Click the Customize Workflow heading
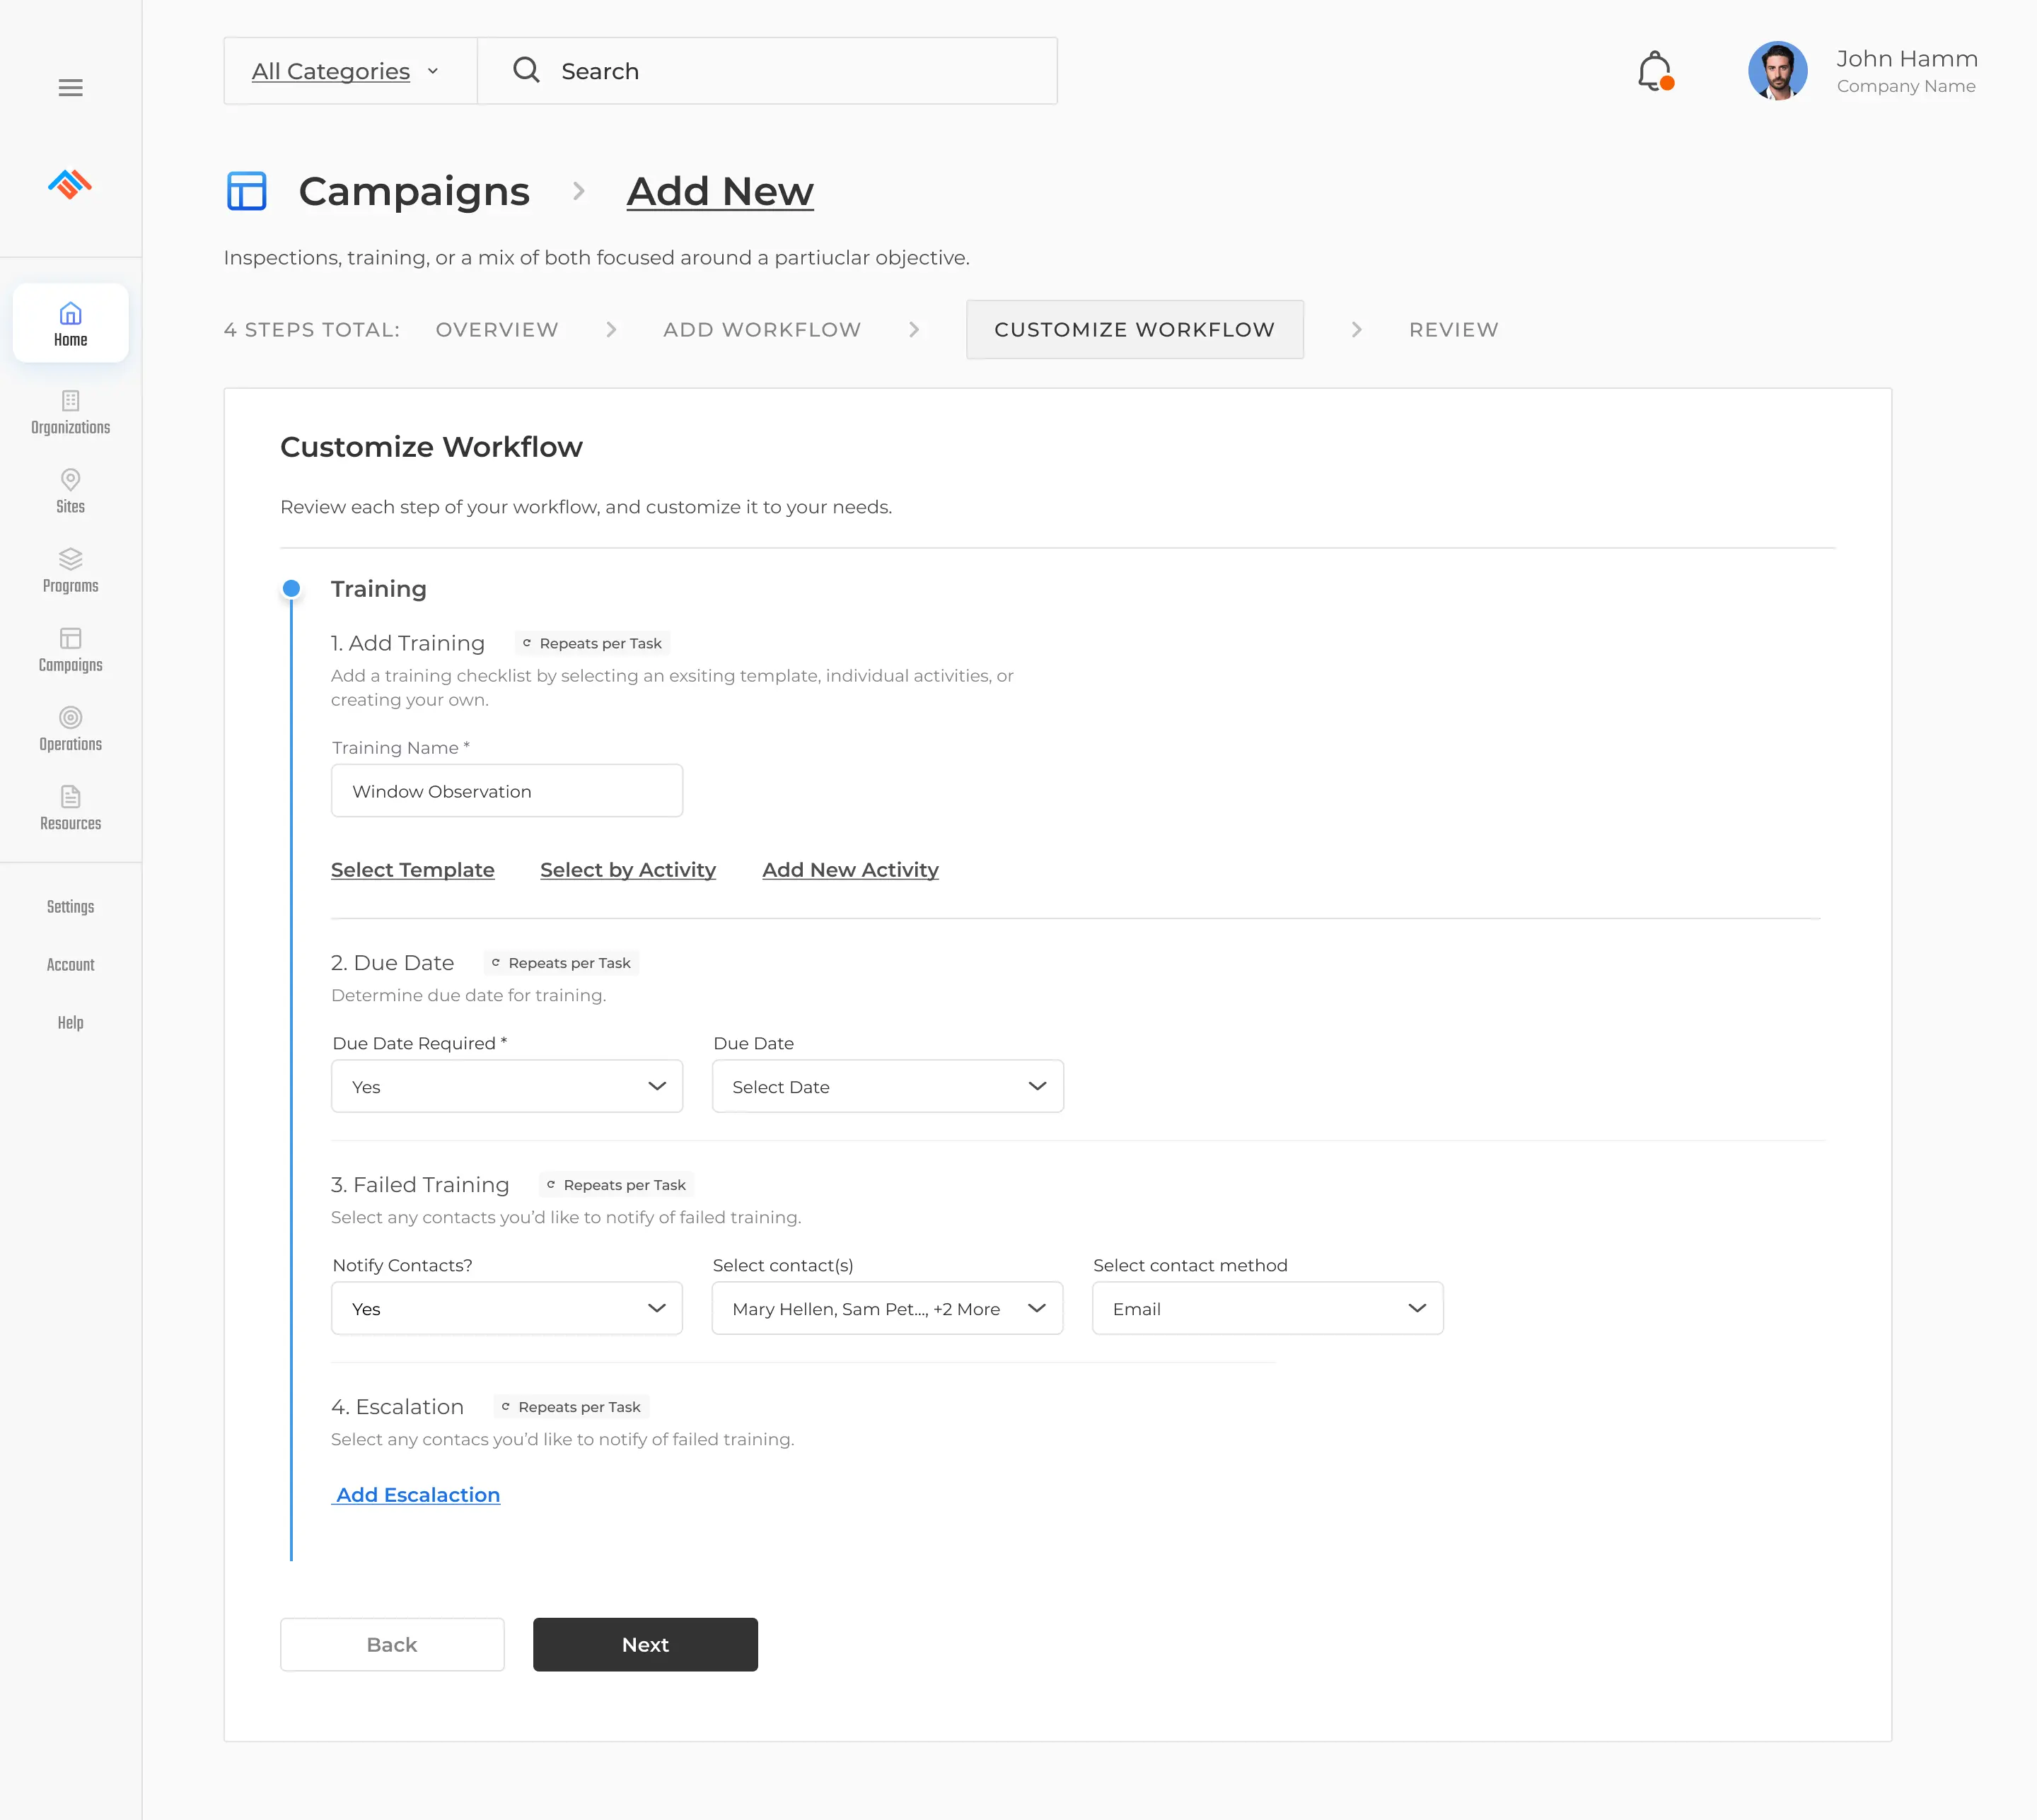The width and height of the screenshot is (2037, 1820). tap(431, 447)
